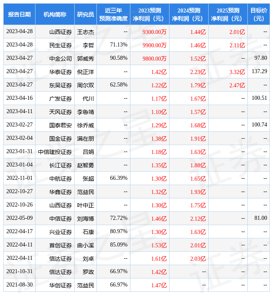Viewport: 270px width, 295px height.
Task: Click the 近三年预测准确度 column header
Action: (113, 14)
